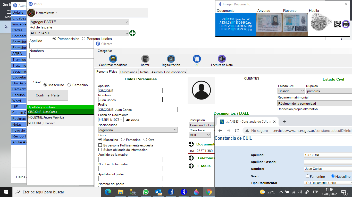This screenshot has width=352, height=197.
Task: Select Persona jurídica radio button
Action: (83, 39)
